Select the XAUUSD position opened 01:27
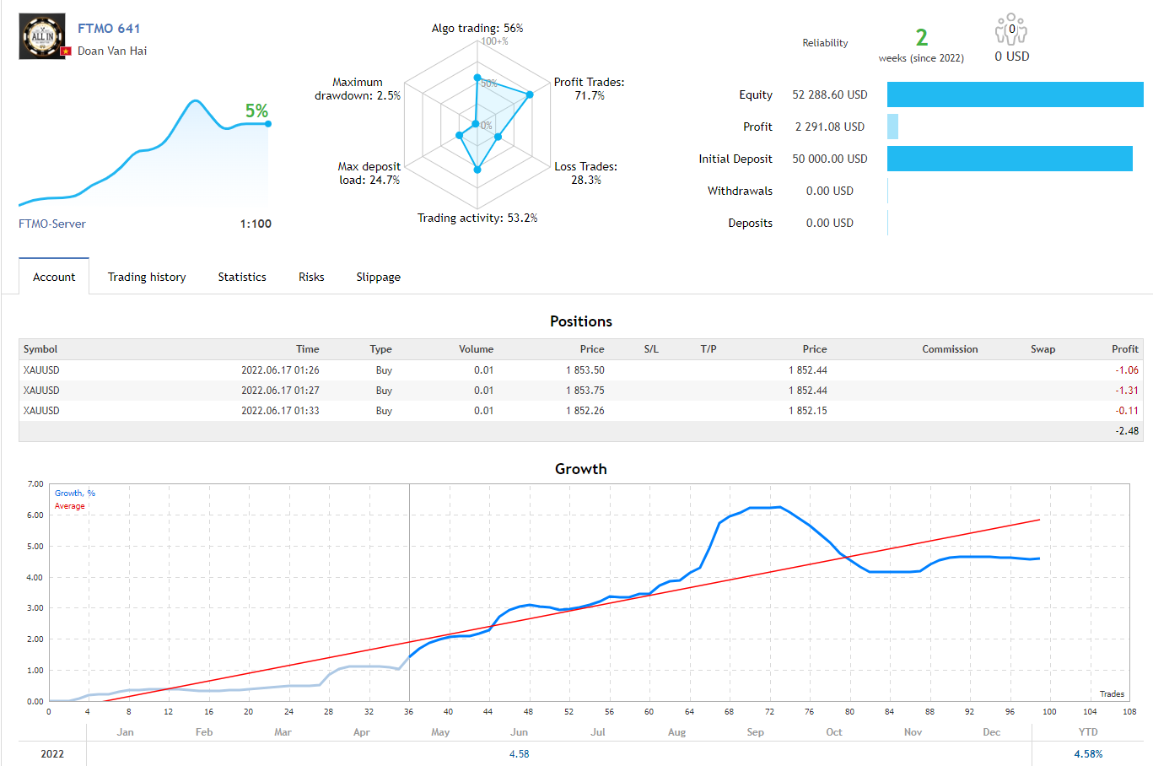The height and width of the screenshot is (766, 1153). pyautogui.click(x=580, y=391)
